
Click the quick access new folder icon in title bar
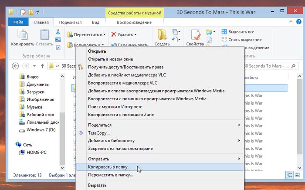tap(31, 12)
